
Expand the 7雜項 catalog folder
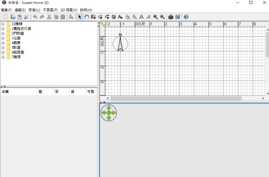[x=3, y=57]
